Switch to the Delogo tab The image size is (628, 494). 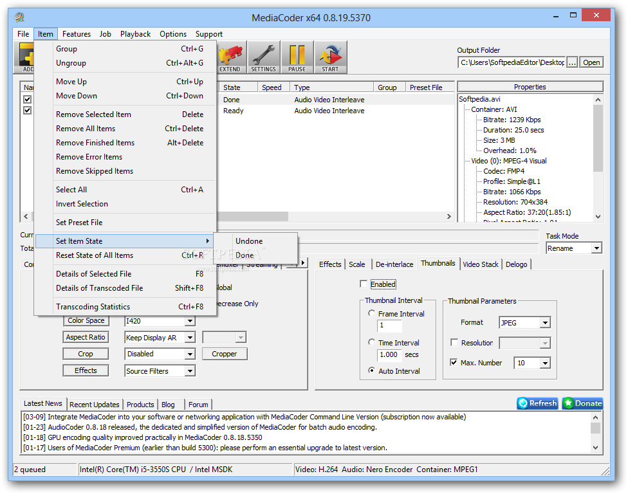coord(516,264)
